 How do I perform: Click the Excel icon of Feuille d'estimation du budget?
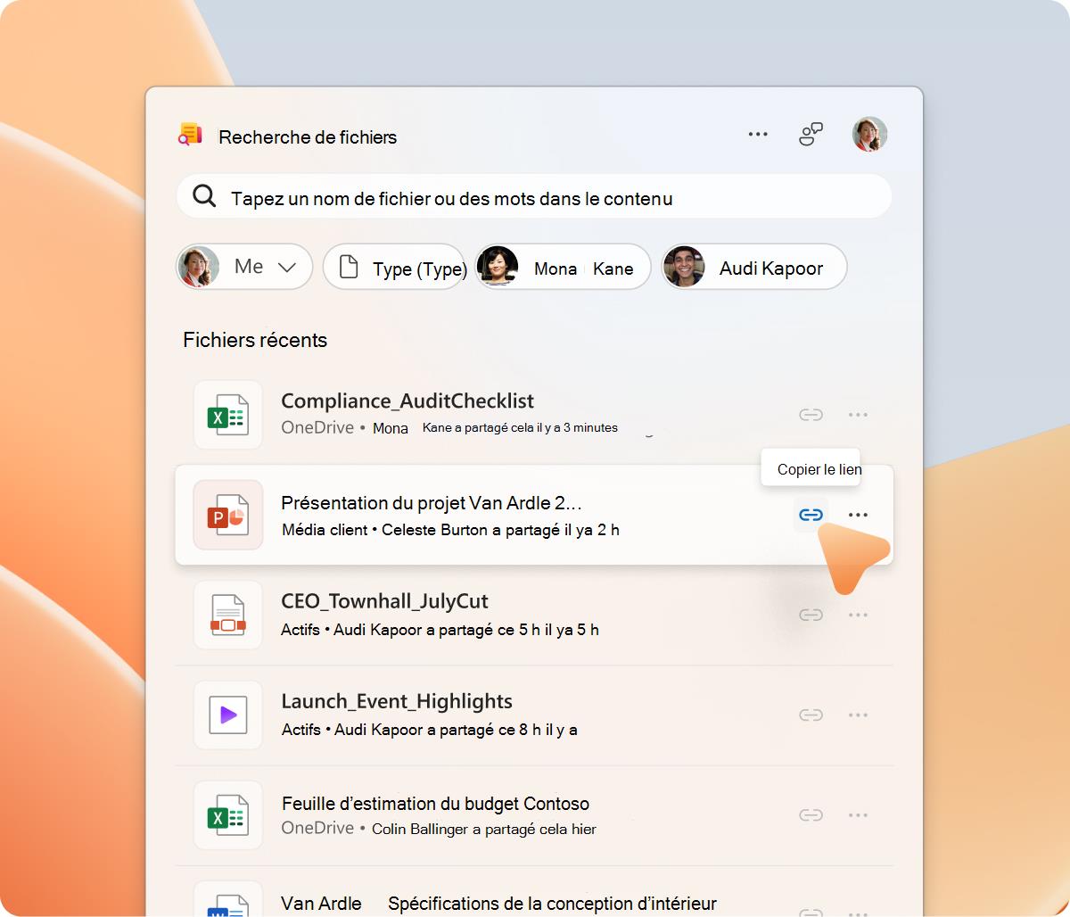click(x=228, y=815)
